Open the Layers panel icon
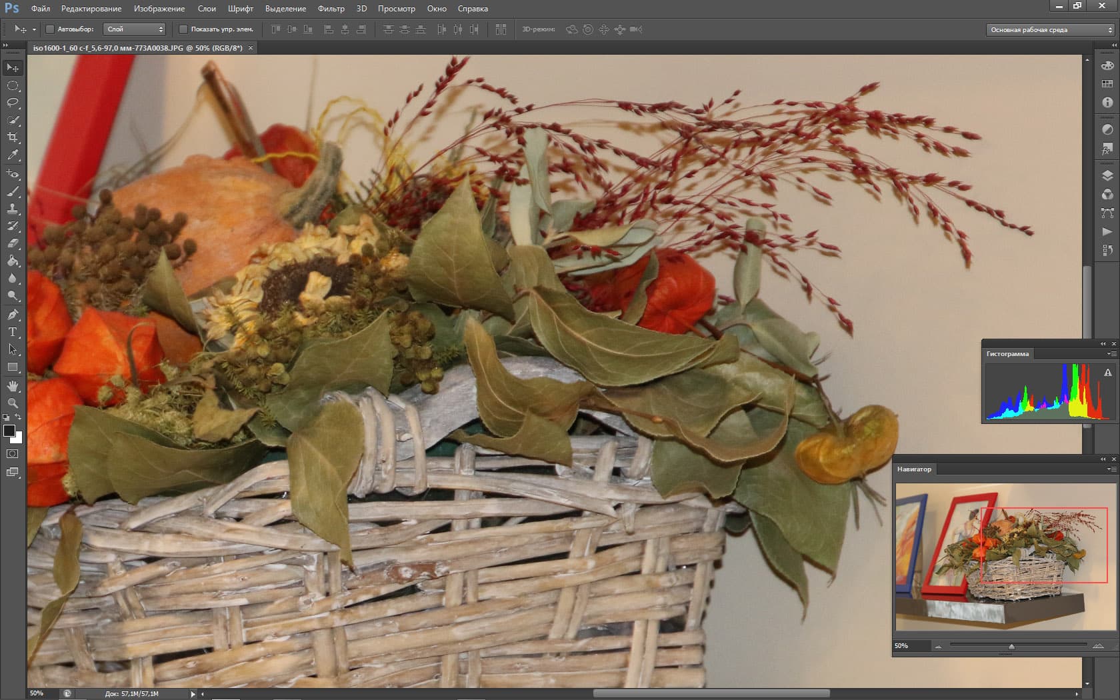Viewport: 1120px width, 700px height. pos(1107,176)
